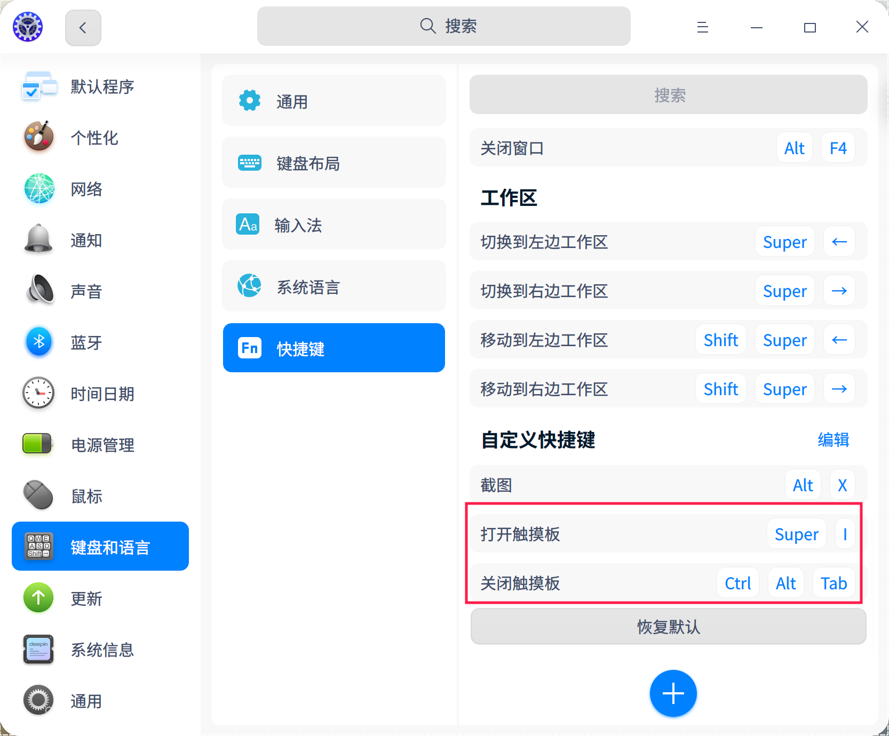This screenshot has width=889, height=736.
Task: Select the 移动到右边工作区 shortcut row
Action: coord(669,388)
